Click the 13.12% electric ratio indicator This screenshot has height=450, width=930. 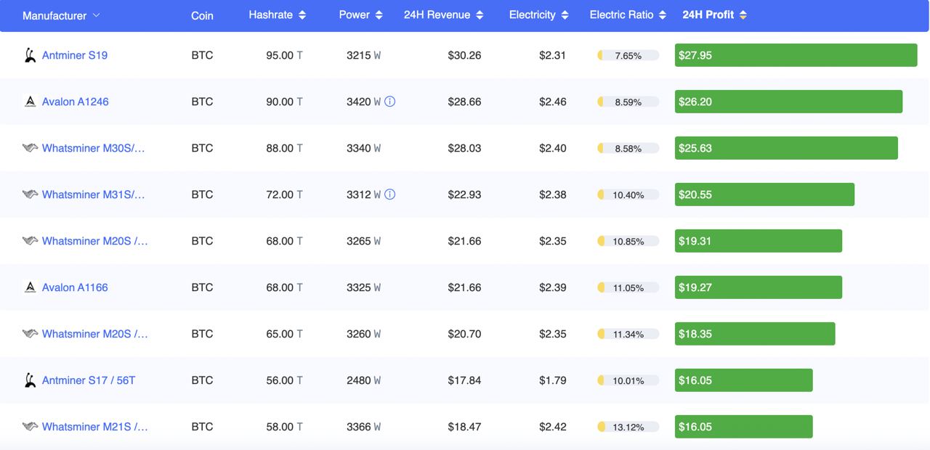628,427
